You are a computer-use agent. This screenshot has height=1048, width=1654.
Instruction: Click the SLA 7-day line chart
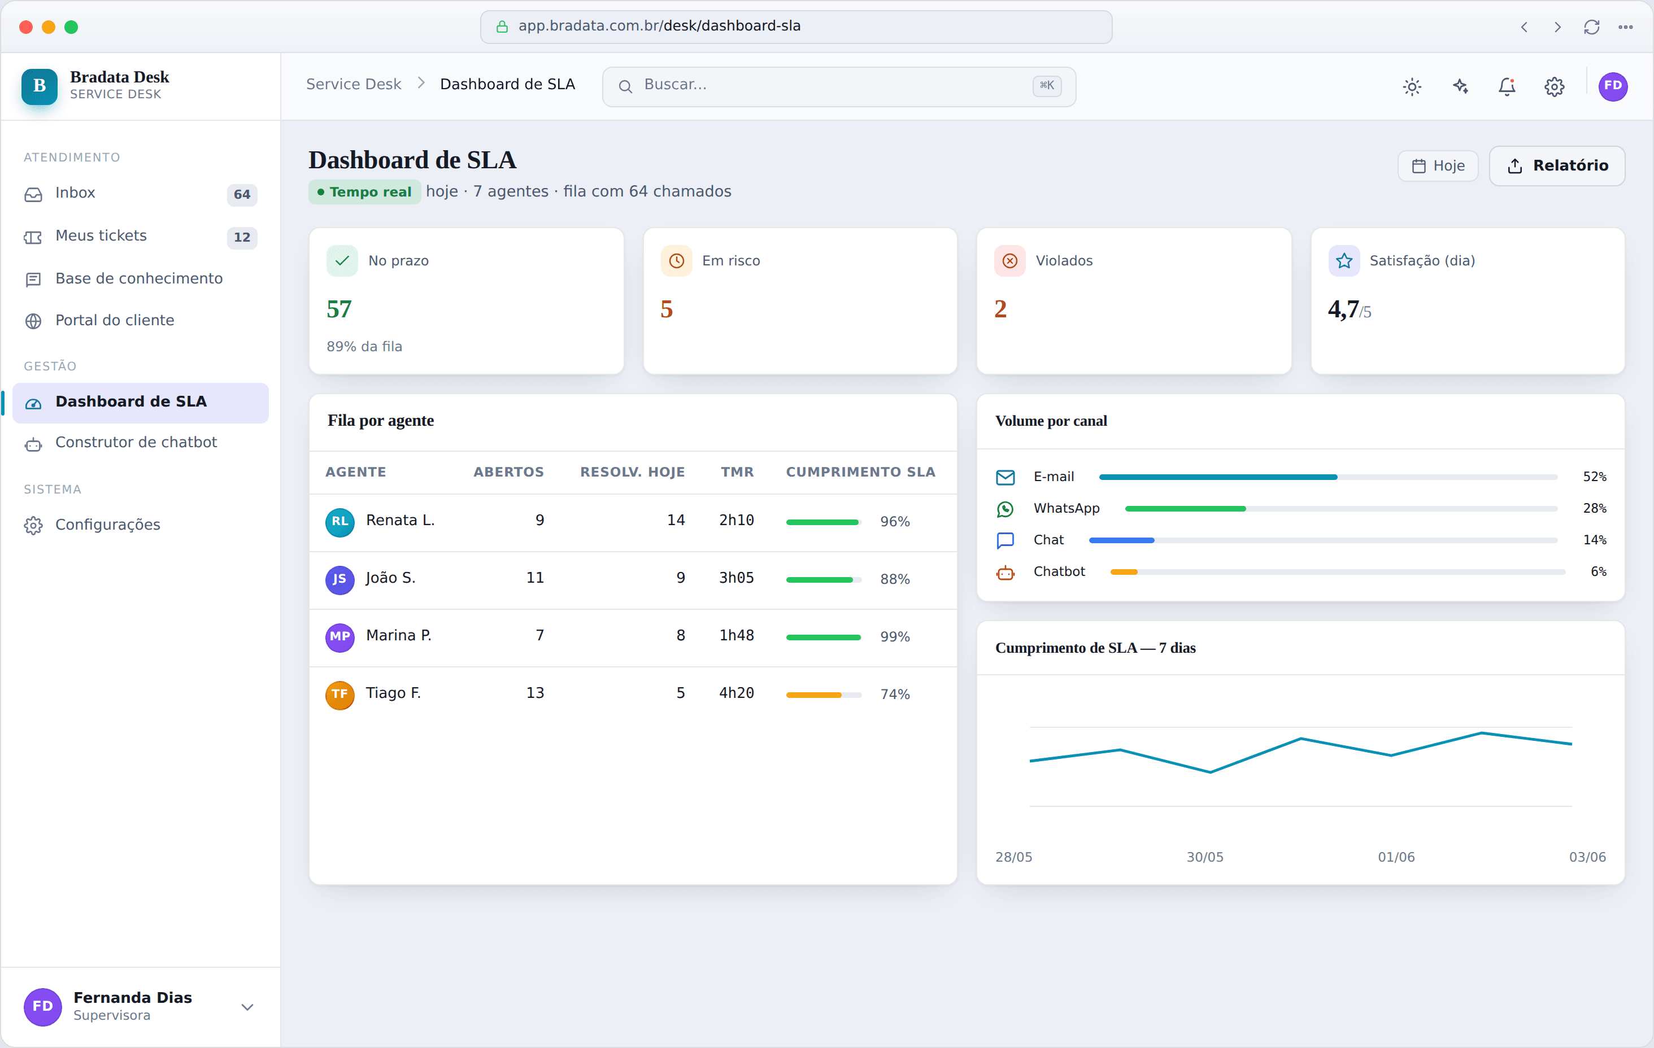[x=1300, y=766]
